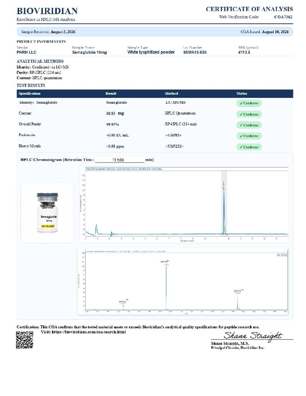Image resolution: width=306 pixels, height=396 pixels.
Task: Select the "<USP232>" method cell
Action: (x=174, y=146)
